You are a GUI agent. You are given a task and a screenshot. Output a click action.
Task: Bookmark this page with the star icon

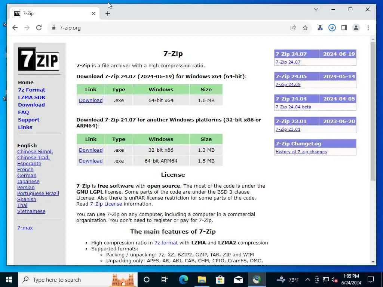pyautogui.click(x=305, y=28)
